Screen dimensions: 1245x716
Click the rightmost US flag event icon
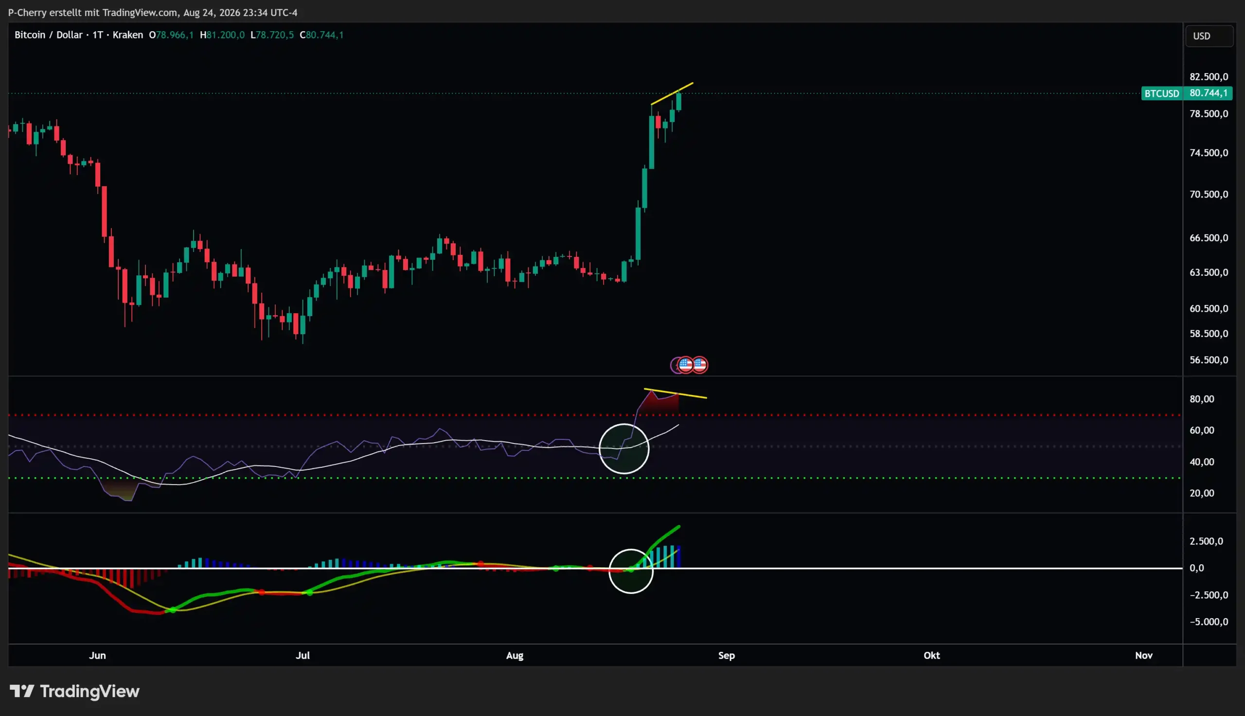pos(699,365)
